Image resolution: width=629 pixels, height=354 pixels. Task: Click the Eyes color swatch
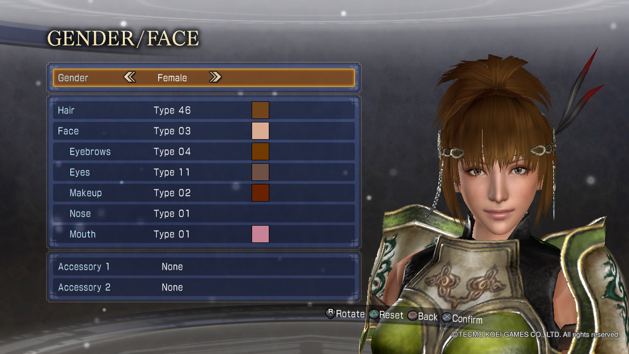point(260,172)
